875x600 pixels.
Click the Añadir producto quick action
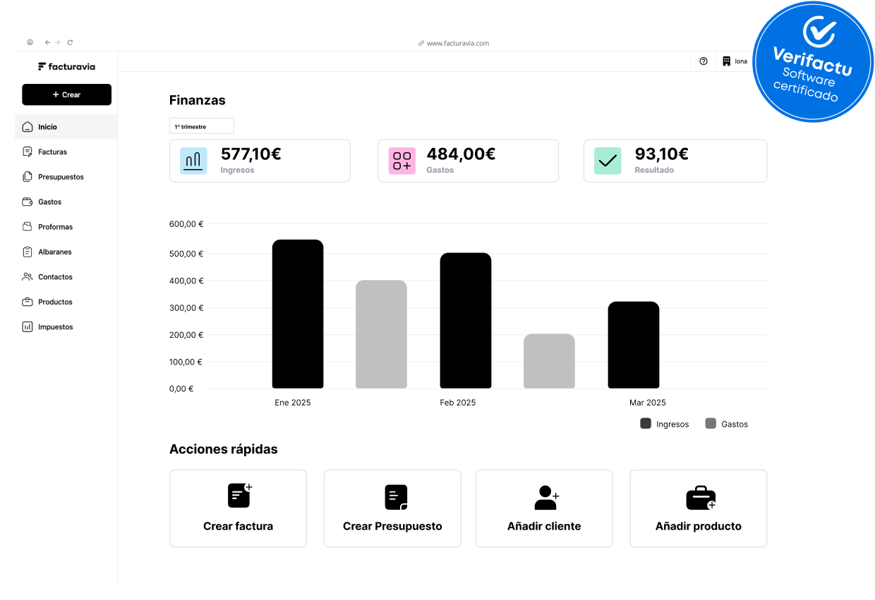click(x=698, y=508)
